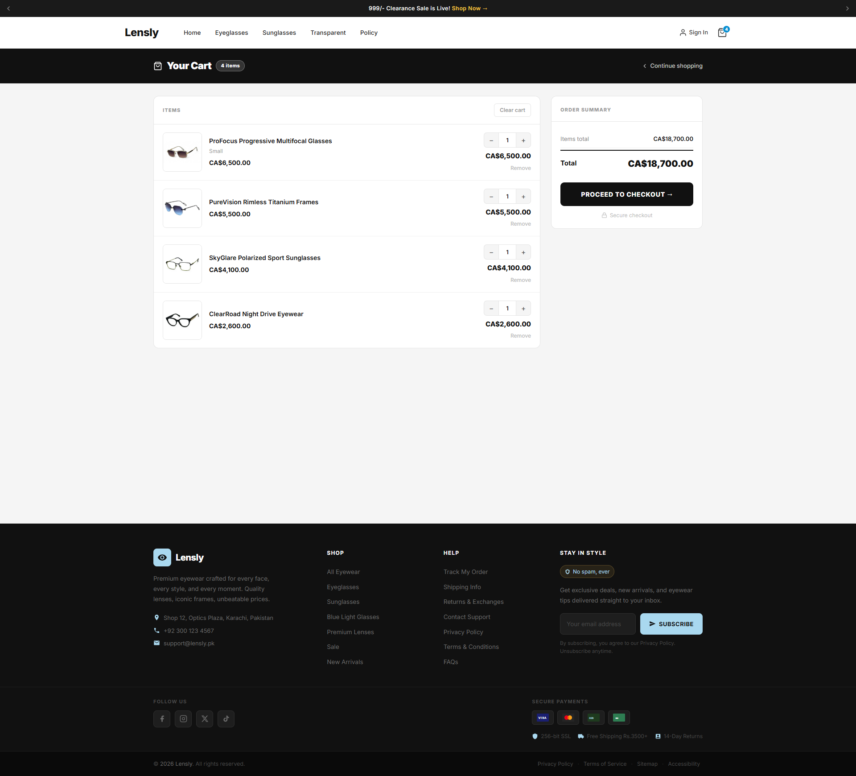856x776 pixels.
Task: Click the location pin icon in footer
Action: (x=156, y=617)
